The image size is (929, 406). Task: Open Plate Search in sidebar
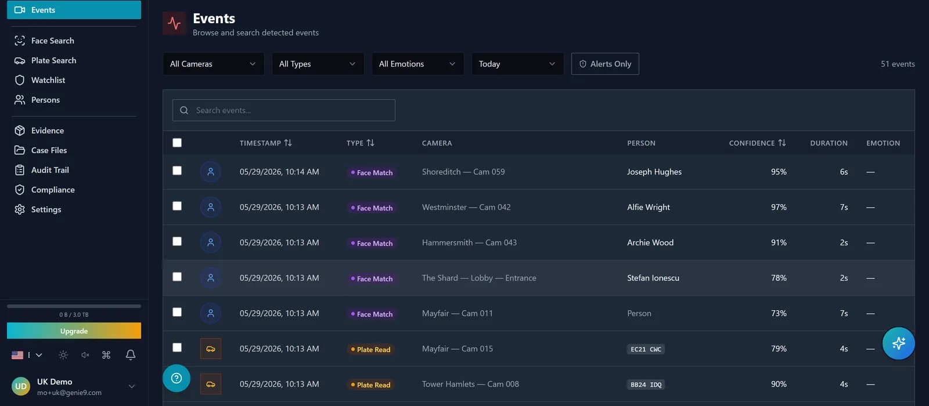(x=74, y=60)
